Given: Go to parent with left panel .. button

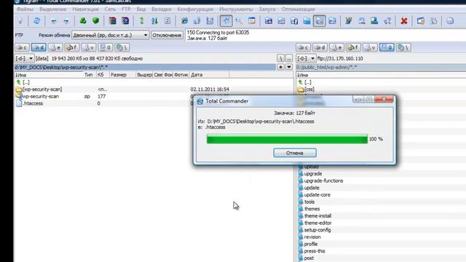Looking at the screenshot, I should (289, 58).
